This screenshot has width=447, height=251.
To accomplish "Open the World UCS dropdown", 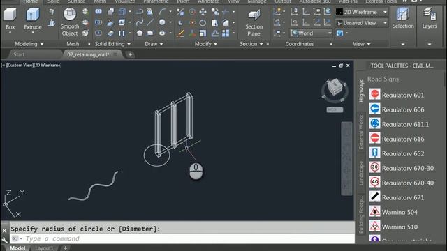I will tap(312, 33).
